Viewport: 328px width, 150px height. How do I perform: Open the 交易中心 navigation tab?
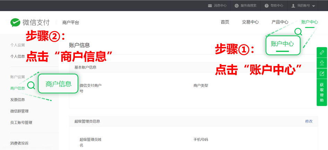click(x=250, y=22)
